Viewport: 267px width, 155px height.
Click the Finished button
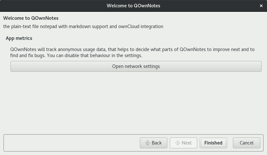[x=213, y=143]
